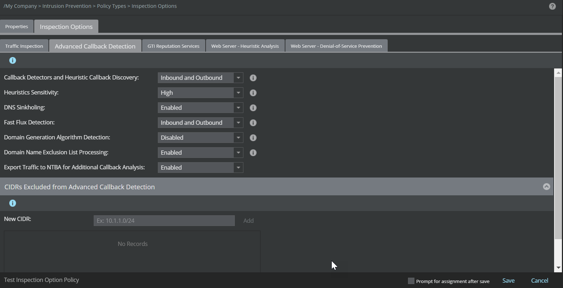This screenshot has width=563, height=288.
Task: Open the Web Server - Heuristic Analysis tab
Action: [x=245, y=46]
